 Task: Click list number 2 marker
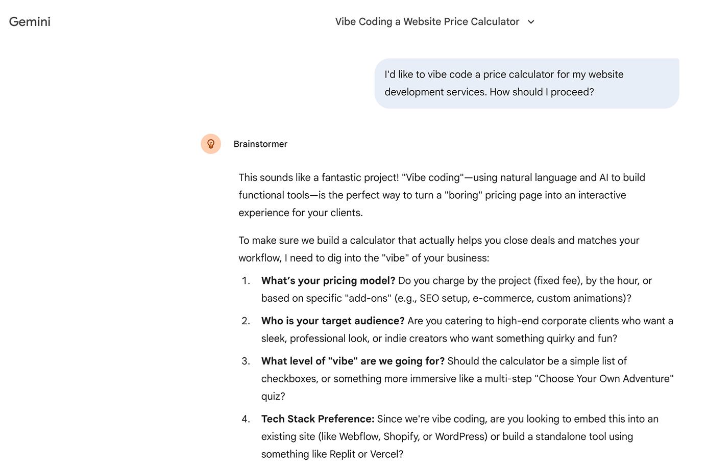pyautogui.click(x=246, y=321)
